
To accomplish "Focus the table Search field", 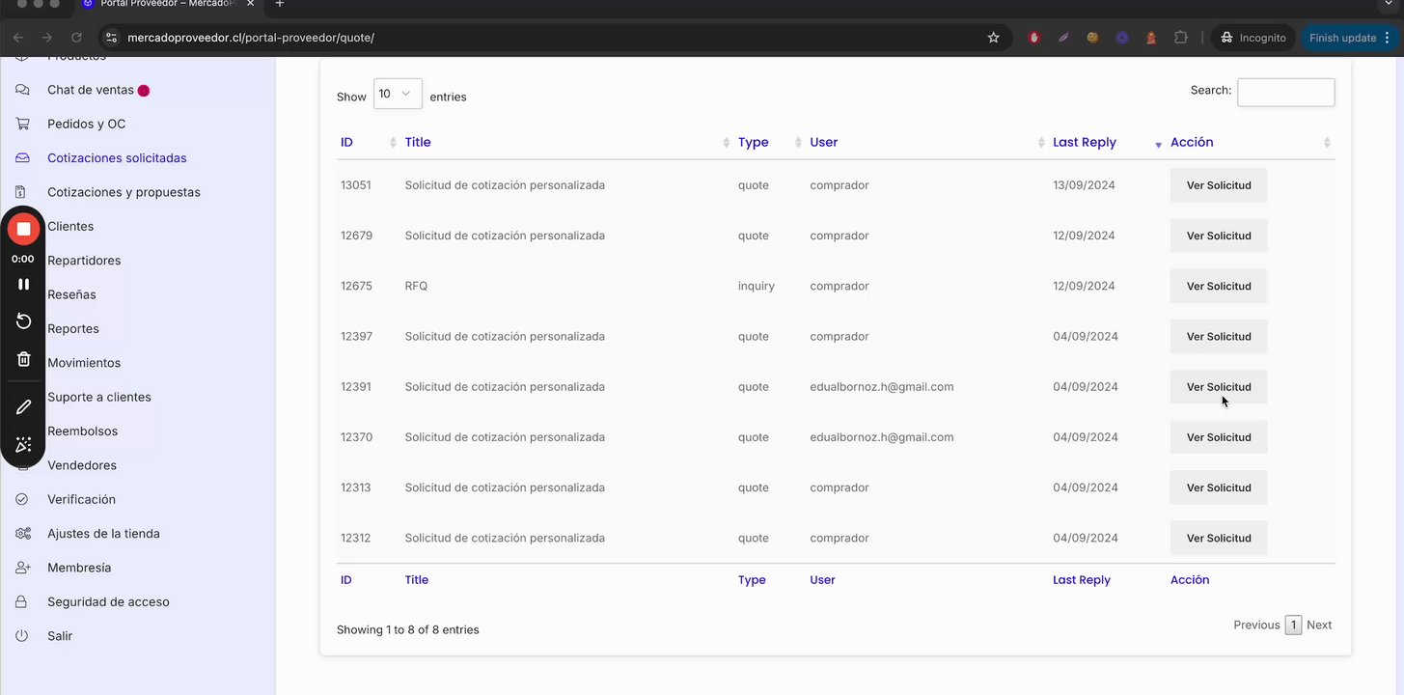I will (1285, 93).
